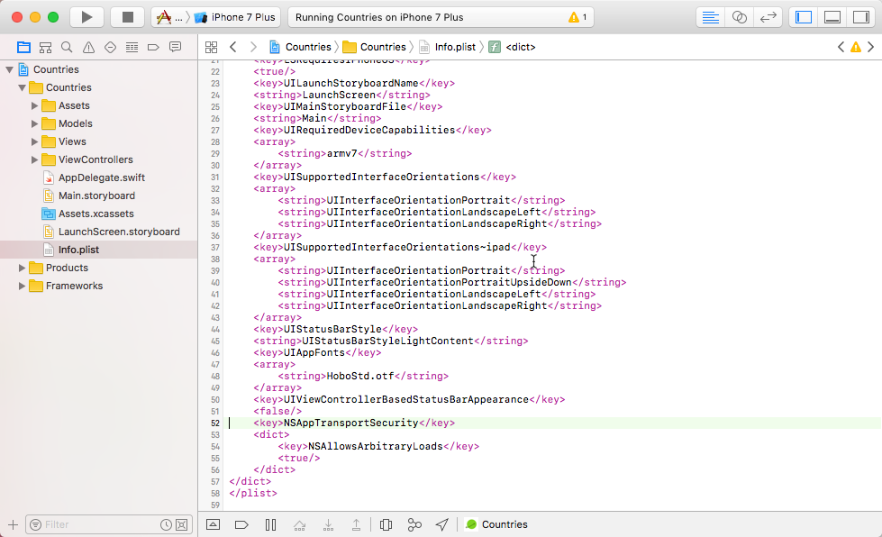This screenshot has width=882, height=537.
Task: Click the Step Out debug button
Action: coord(356,524)
